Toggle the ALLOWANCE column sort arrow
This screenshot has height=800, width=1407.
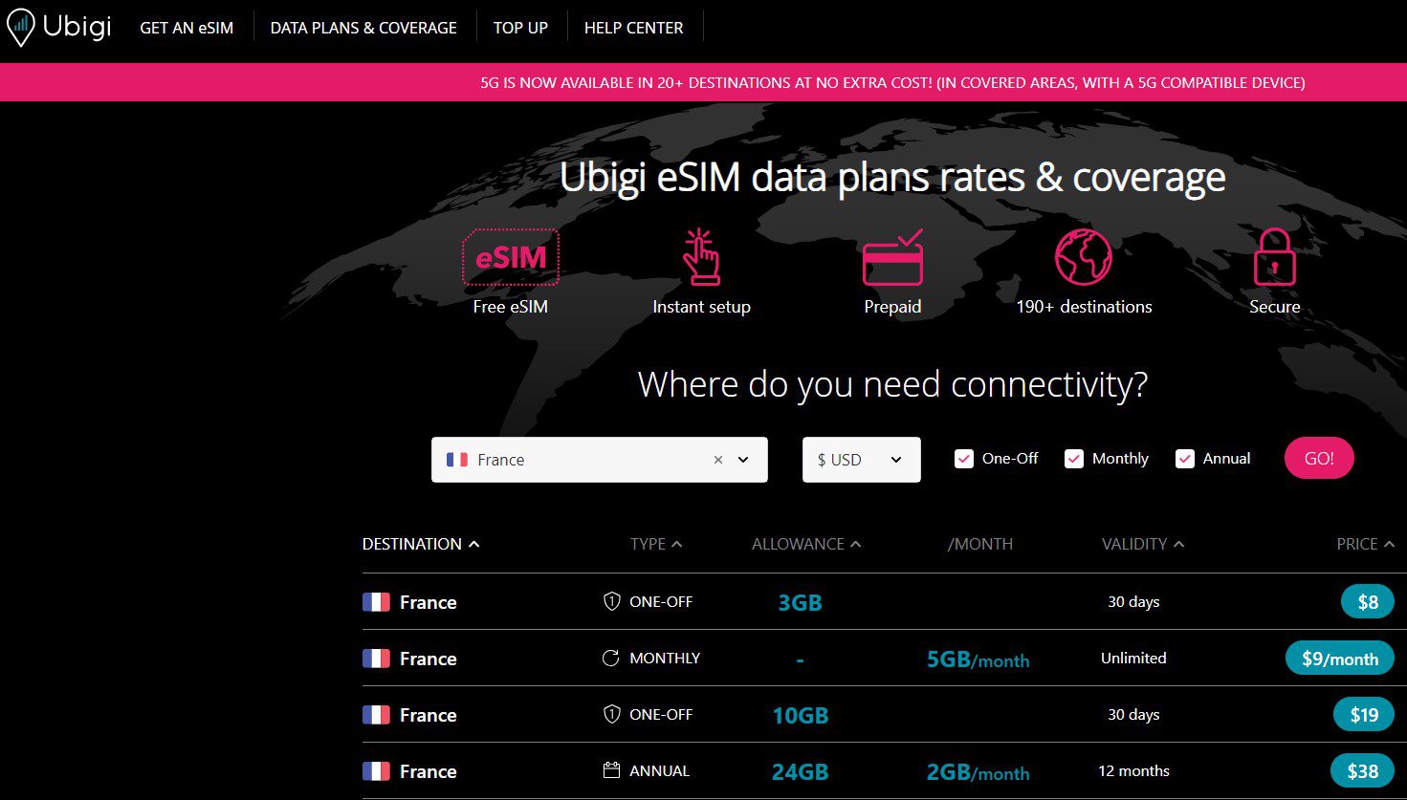point(854,543)
